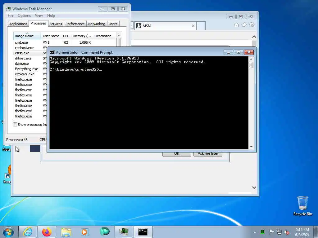Click browser page scroll-up chevron
Image resolution: width=318 pixels, height=238 pixels.
pyautogui.click(x=254, y=37)
